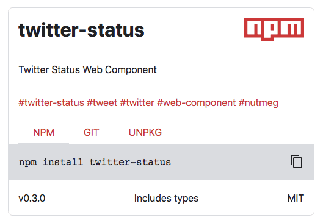Click the #twitter hashtag
The height and width of the screenshot is (223, 323).
(137, 102)
